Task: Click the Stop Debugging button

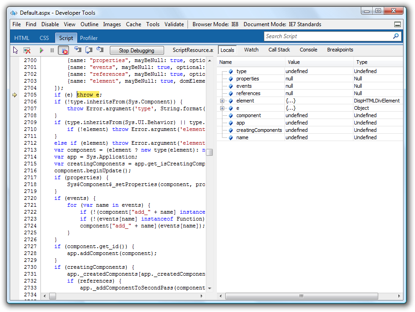Action: click(x=136, y=51)
